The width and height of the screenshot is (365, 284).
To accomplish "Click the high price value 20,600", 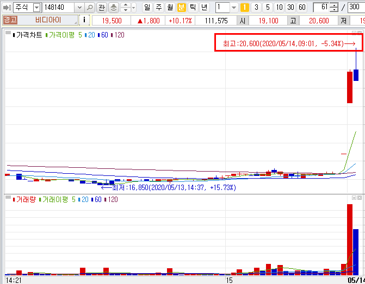I will (x=319, y=21).
